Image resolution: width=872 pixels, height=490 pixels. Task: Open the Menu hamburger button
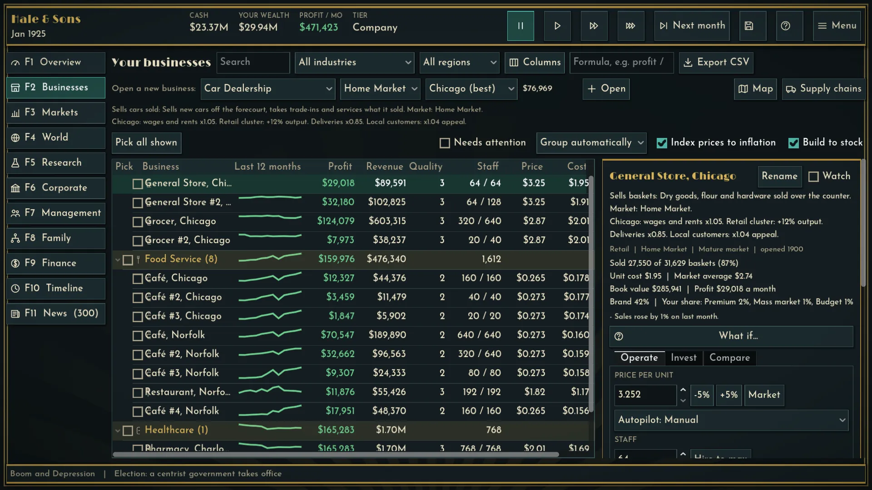point(837,26)
